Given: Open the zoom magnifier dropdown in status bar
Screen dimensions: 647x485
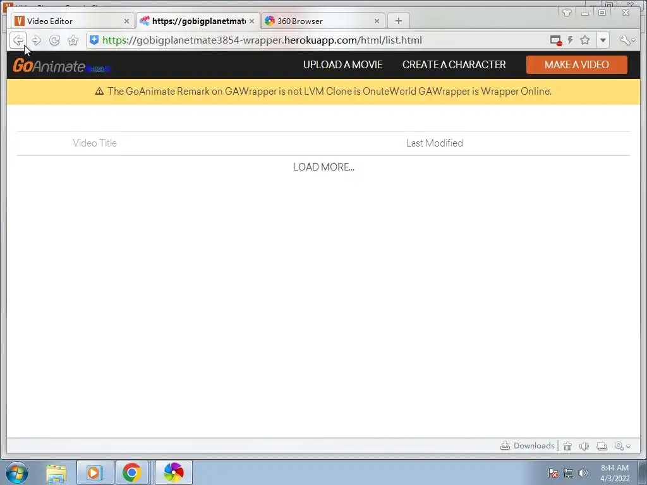Looking at the screenshot, I should point(622,446).
